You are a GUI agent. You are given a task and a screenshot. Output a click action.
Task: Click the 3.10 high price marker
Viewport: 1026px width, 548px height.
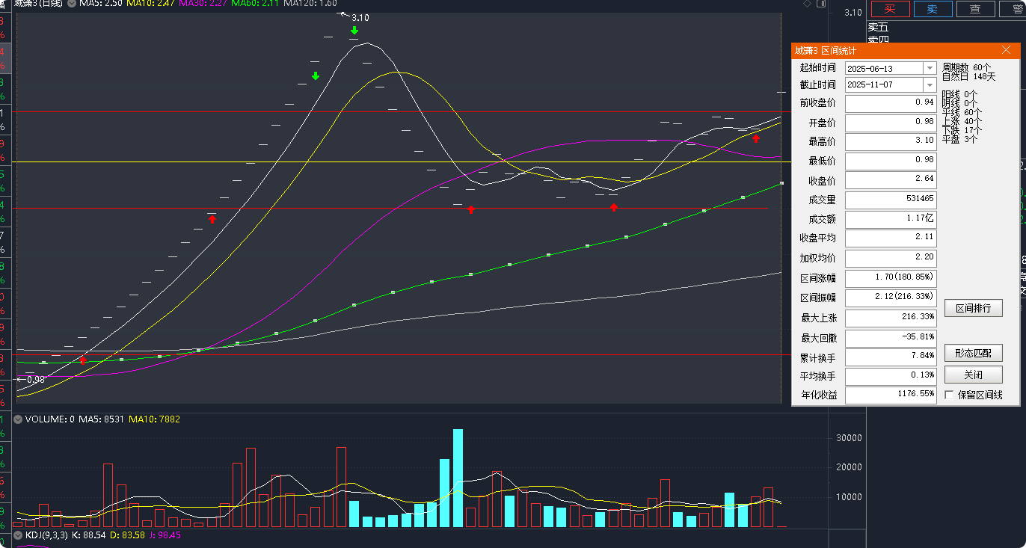(x=360, y=17)
